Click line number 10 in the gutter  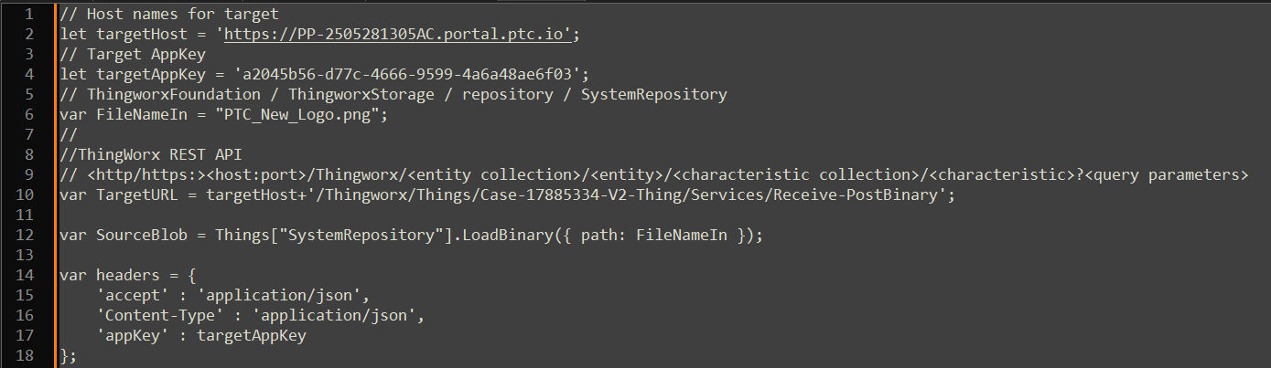(25, 194)
